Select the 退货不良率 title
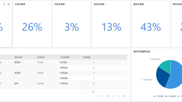 click(138, 4)
